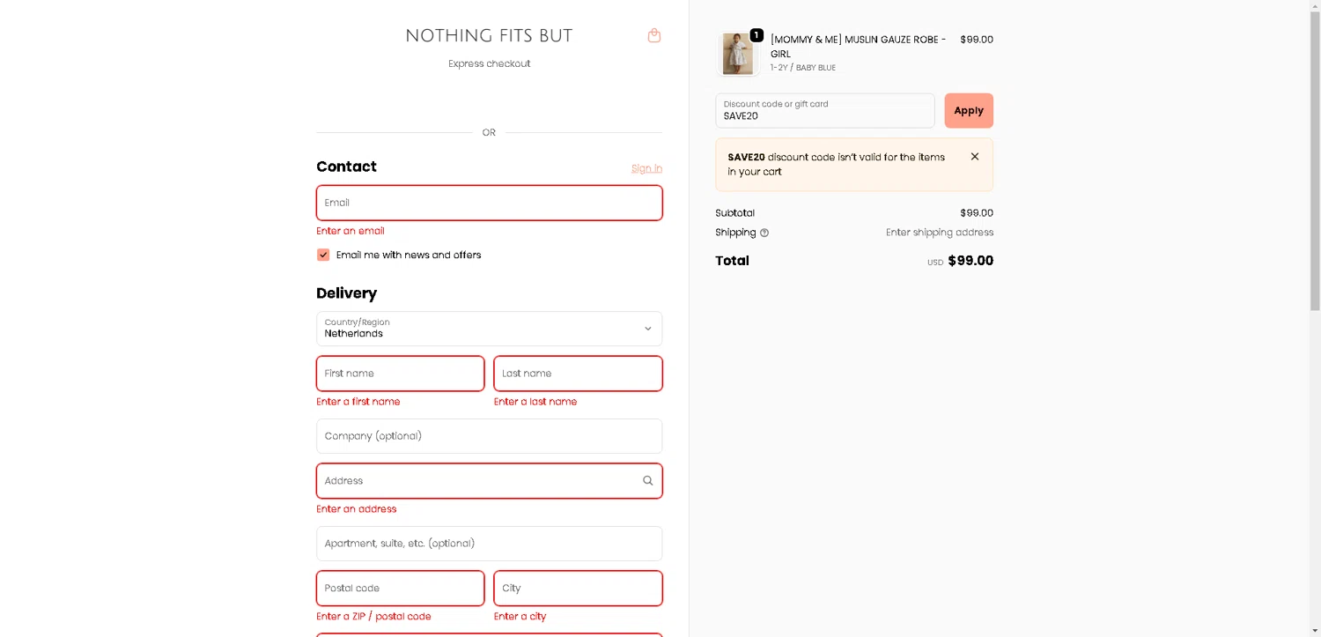The width and height of the screenshot is (1321, 637).
Task: Dismiss the SAVE20 discount error message
Action: pyautogui.click(x=975, y=157)
